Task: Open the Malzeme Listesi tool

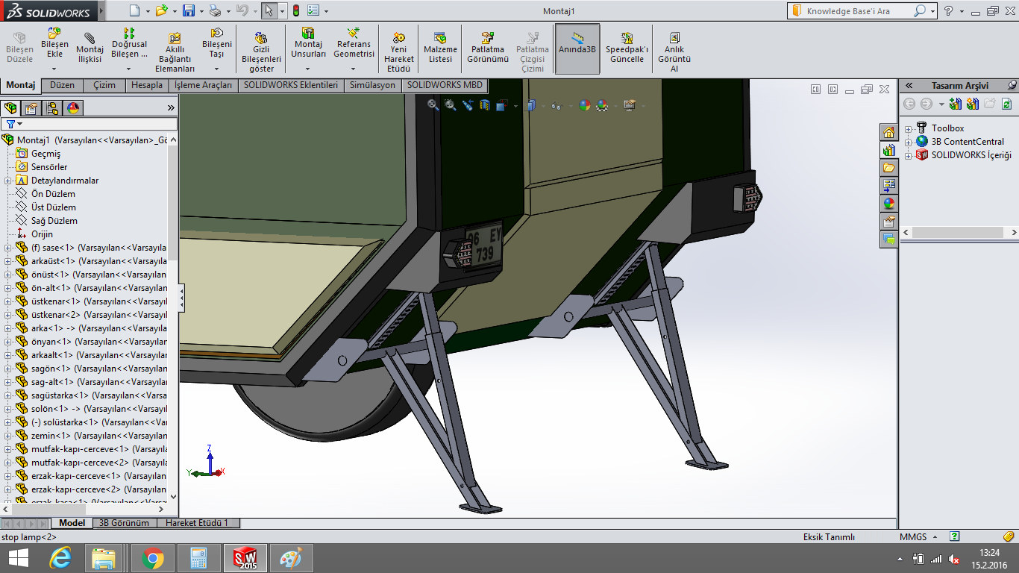Action: (440, 48)
